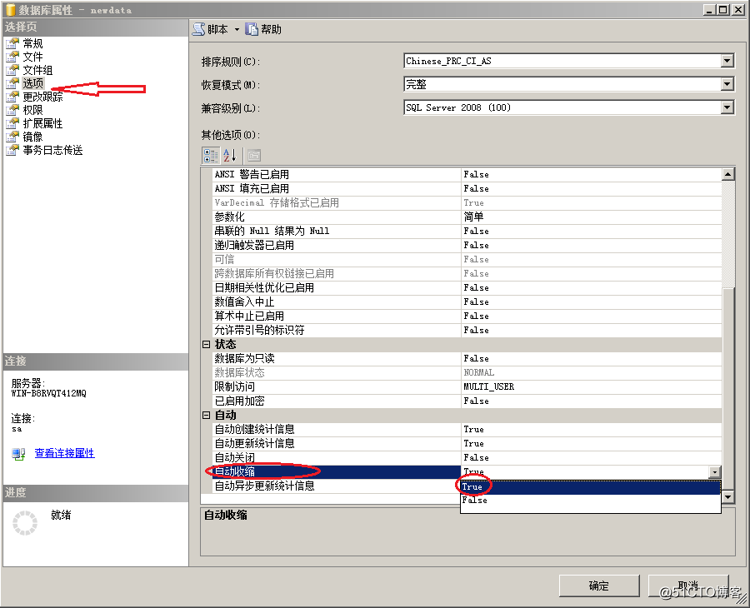Click the connection properties computer icon

tap(18, 453)
